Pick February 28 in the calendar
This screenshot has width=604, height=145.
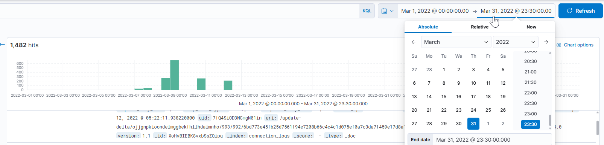(429, 70)
